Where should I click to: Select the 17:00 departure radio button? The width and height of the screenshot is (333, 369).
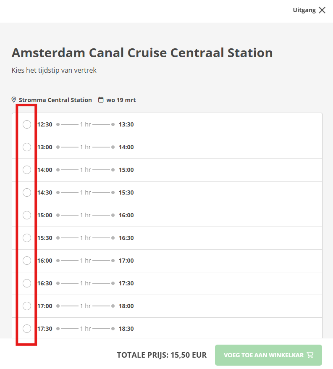27,306
